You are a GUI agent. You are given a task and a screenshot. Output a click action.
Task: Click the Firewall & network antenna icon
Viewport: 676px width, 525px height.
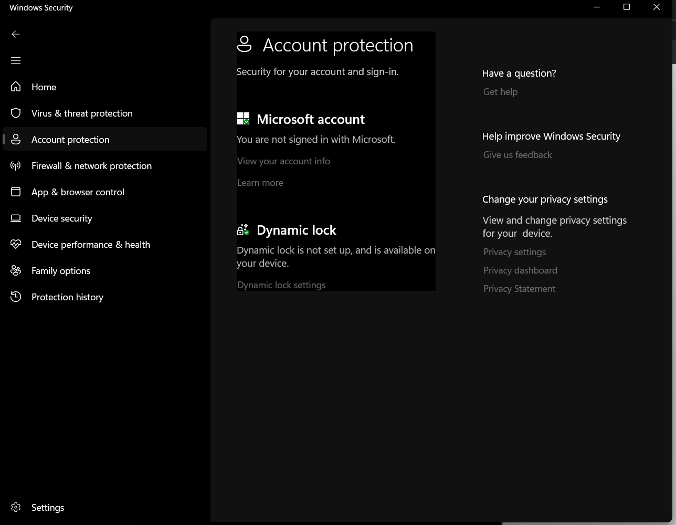tap(16, 165)
